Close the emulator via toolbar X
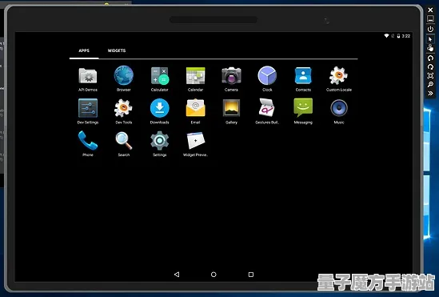Screen dimensions: 439x297 pyautogui.click(x=430, y=10)
